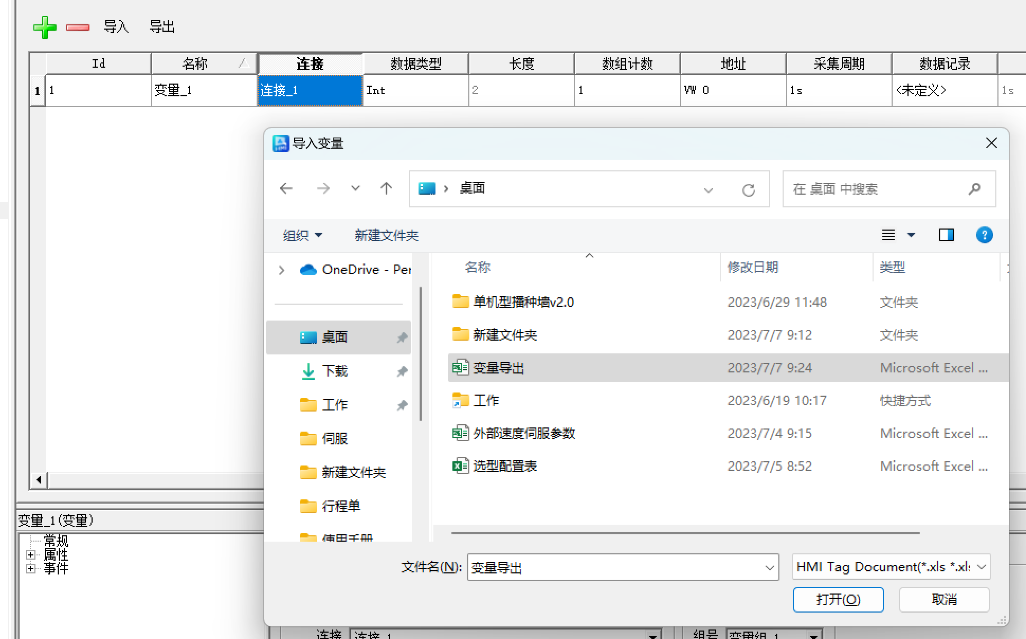Open the HMI Tag Document file type dropdown
The height and width of the screenshot is (639, 1026).
click(891, 567)
